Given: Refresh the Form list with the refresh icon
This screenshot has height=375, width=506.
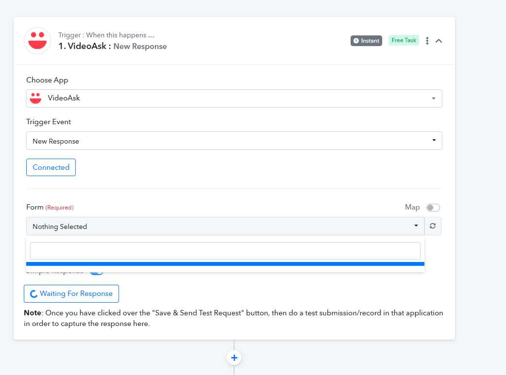Looking at the screenshot, I should 433,226.
